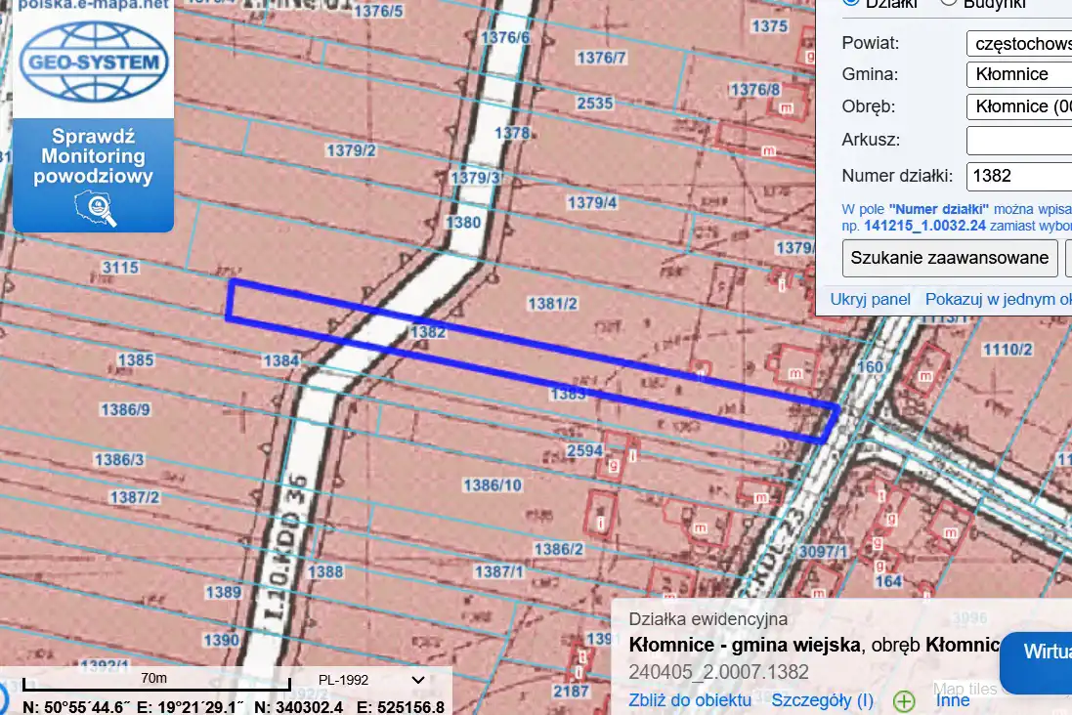Click Zbliż do obiektu link
This screenshot has width=1072, height=715.
pyautogui.click(x=690, y=699)
